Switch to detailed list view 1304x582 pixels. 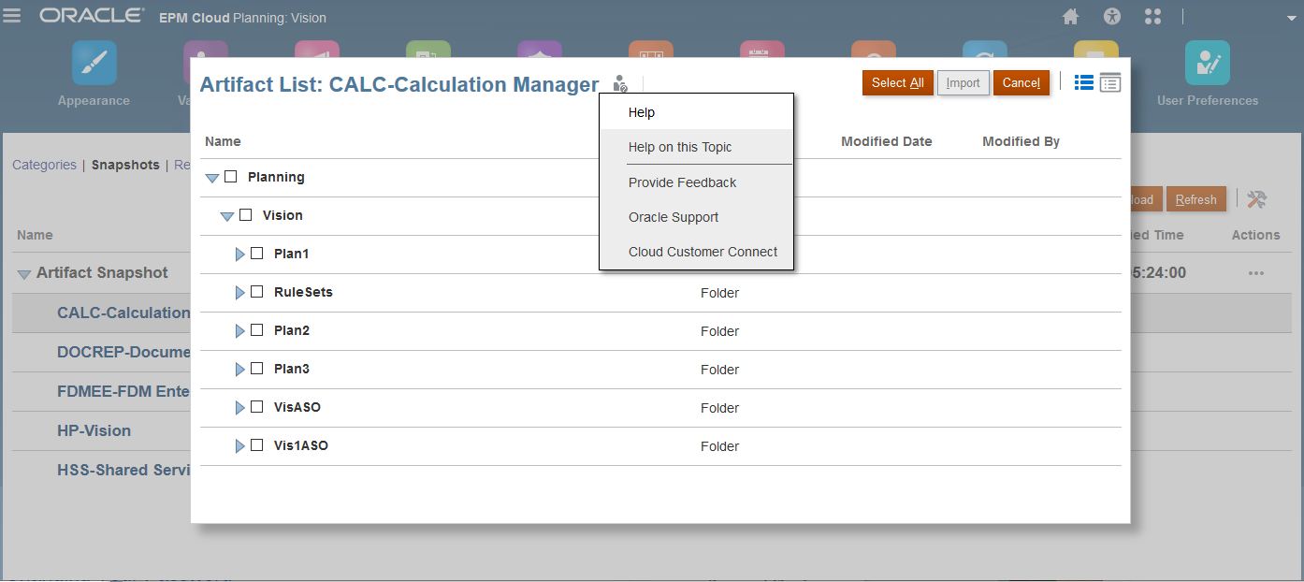pos(1110,82)
